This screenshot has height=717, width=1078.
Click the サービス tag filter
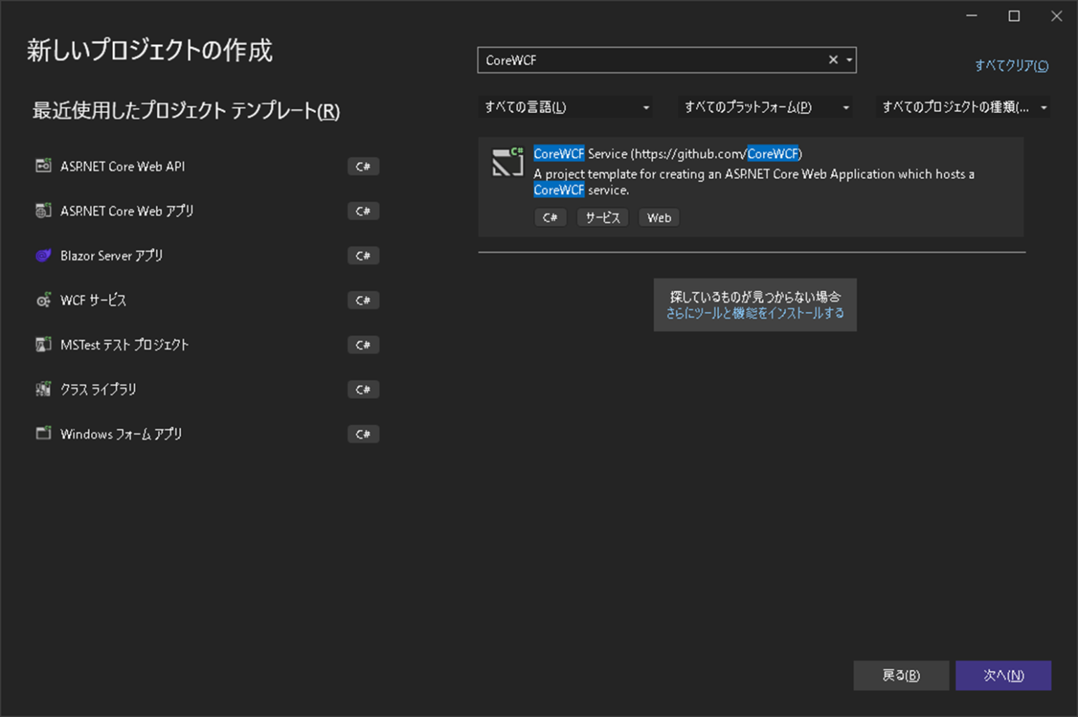602,217
